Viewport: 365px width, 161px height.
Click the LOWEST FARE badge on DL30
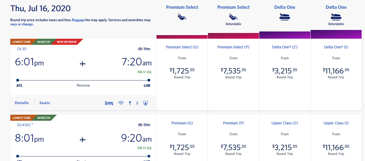pyautogui.click(x=22, y=42)
